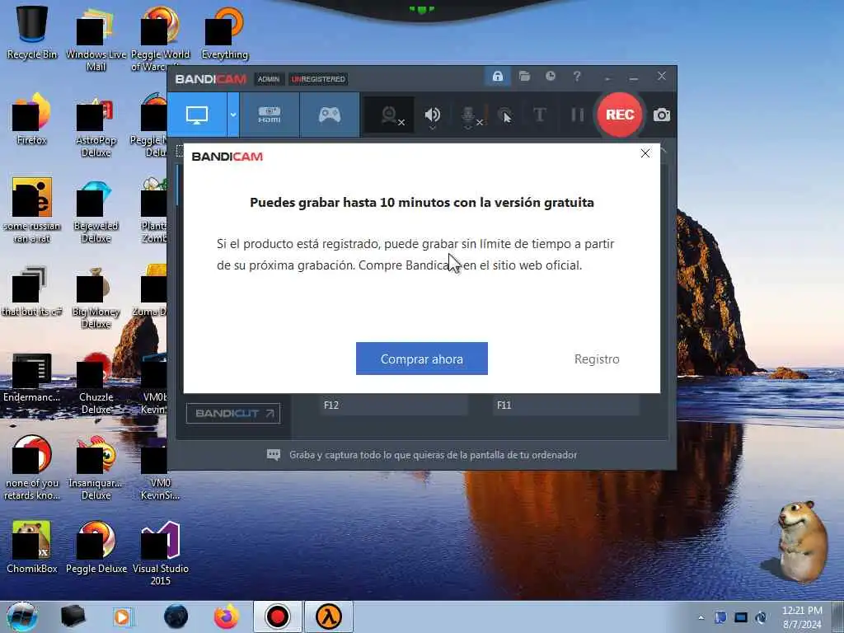Screen dimensions: 844x633
Task: Click Comprar ahora button
Action: tap(421, 359)
